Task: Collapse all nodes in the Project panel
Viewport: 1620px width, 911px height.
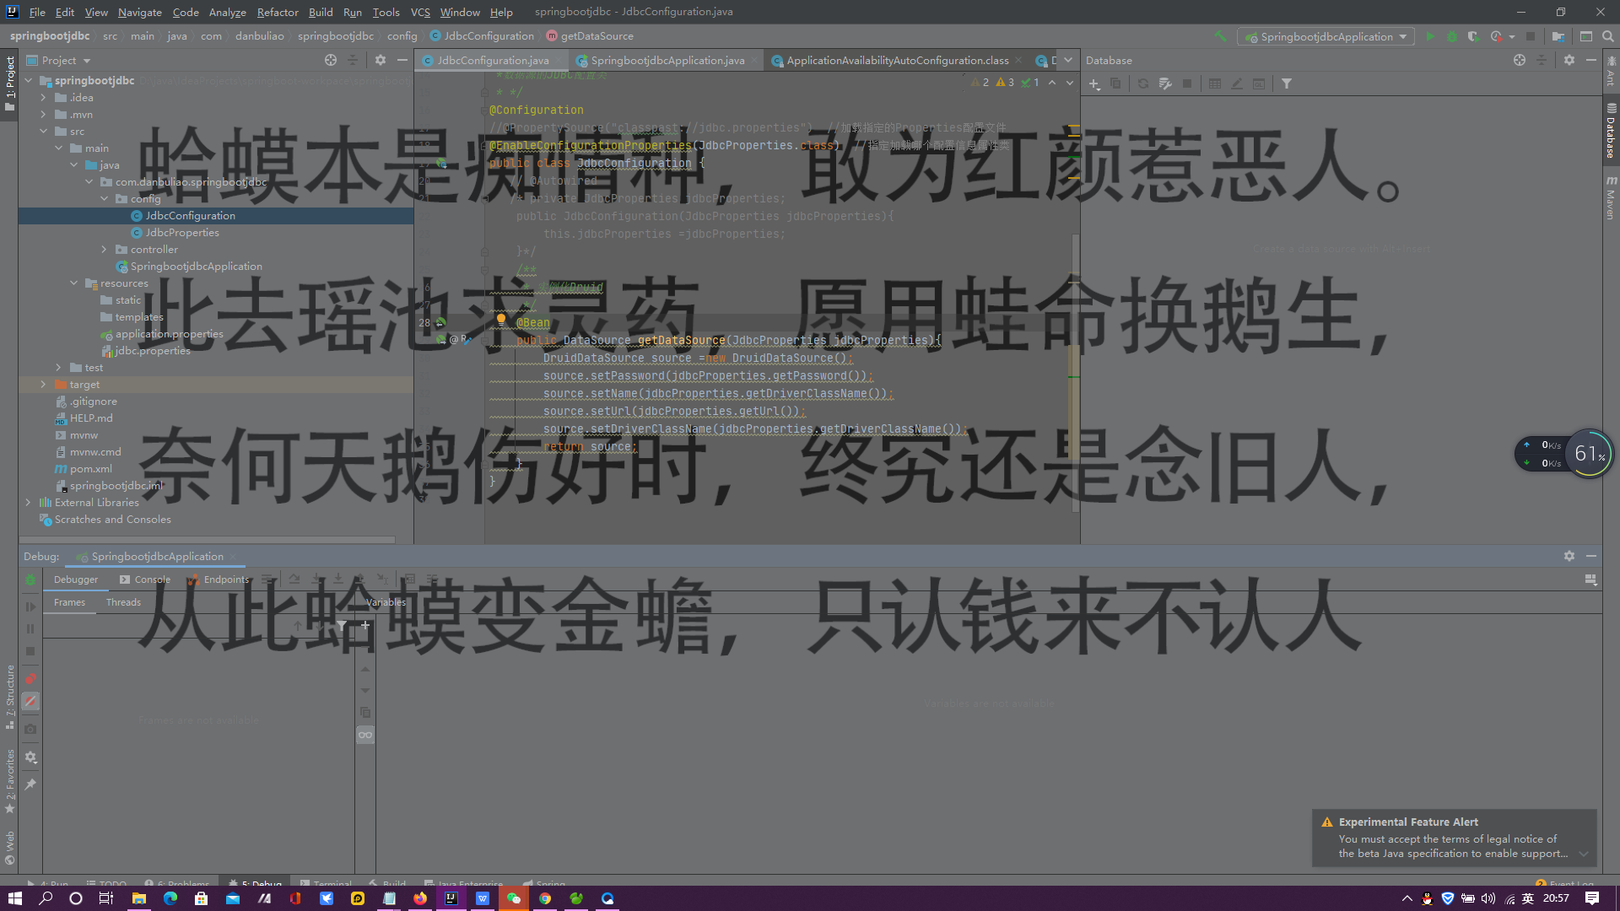Action: [x=353, y=60]
